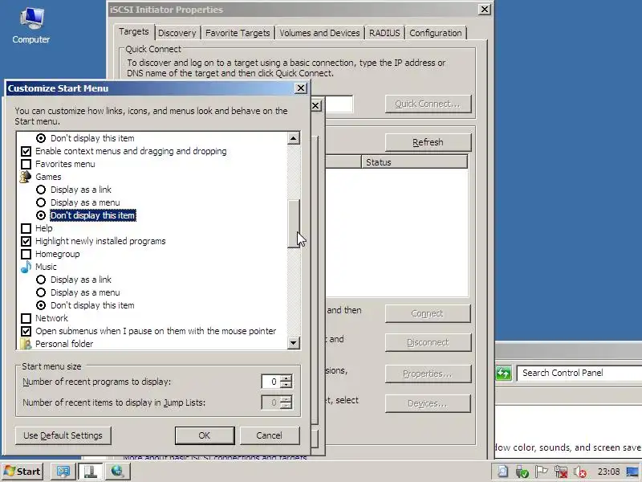Click the show desktop icon near clock
The height and width of the screenshot is (482, 642).
coord(632,472)
